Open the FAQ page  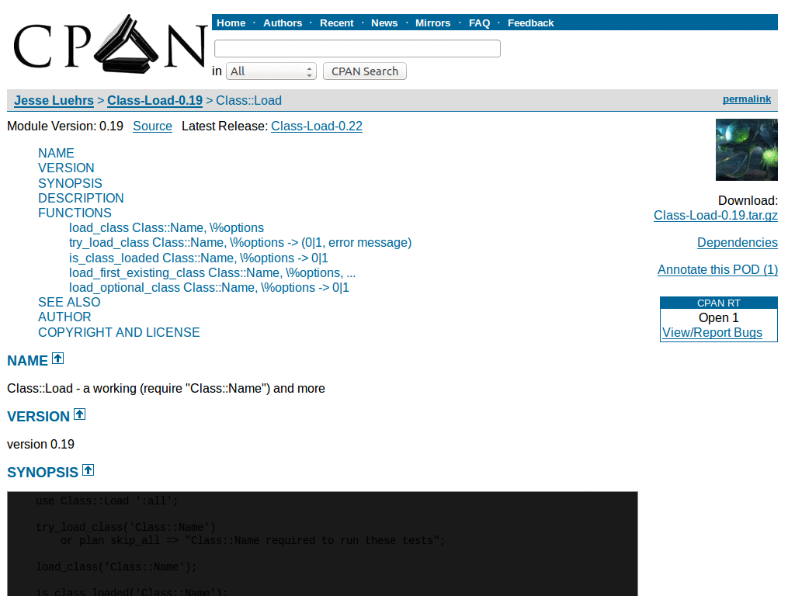pyautogui.click(x=479, y=23)
